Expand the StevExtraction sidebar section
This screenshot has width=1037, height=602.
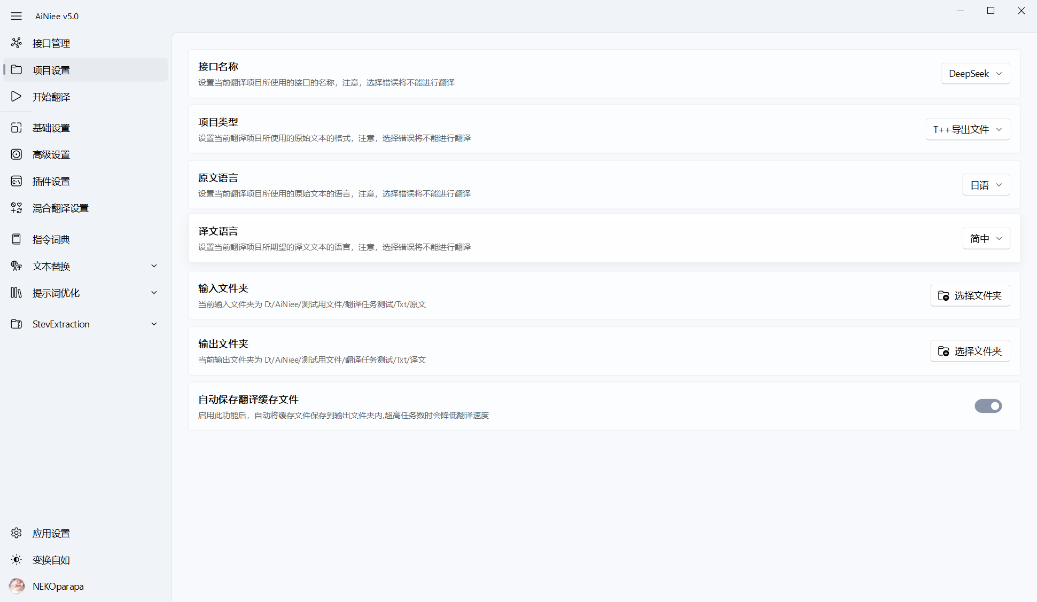pos(154,324)
